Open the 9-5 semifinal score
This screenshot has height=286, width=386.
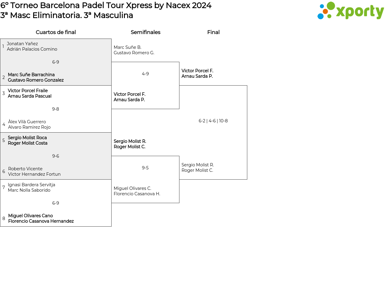coord(145,168)
